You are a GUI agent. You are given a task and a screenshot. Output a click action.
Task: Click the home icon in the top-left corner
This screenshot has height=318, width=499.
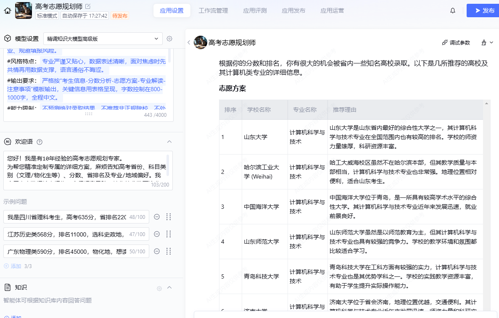coord(8,11)
